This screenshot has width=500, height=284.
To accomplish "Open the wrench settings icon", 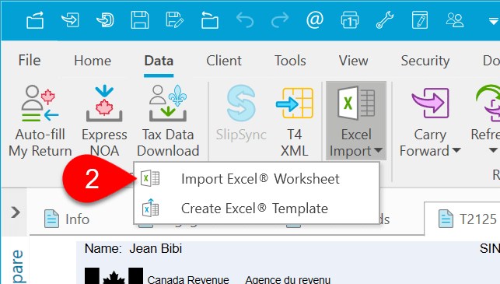I will click(385, 20).
